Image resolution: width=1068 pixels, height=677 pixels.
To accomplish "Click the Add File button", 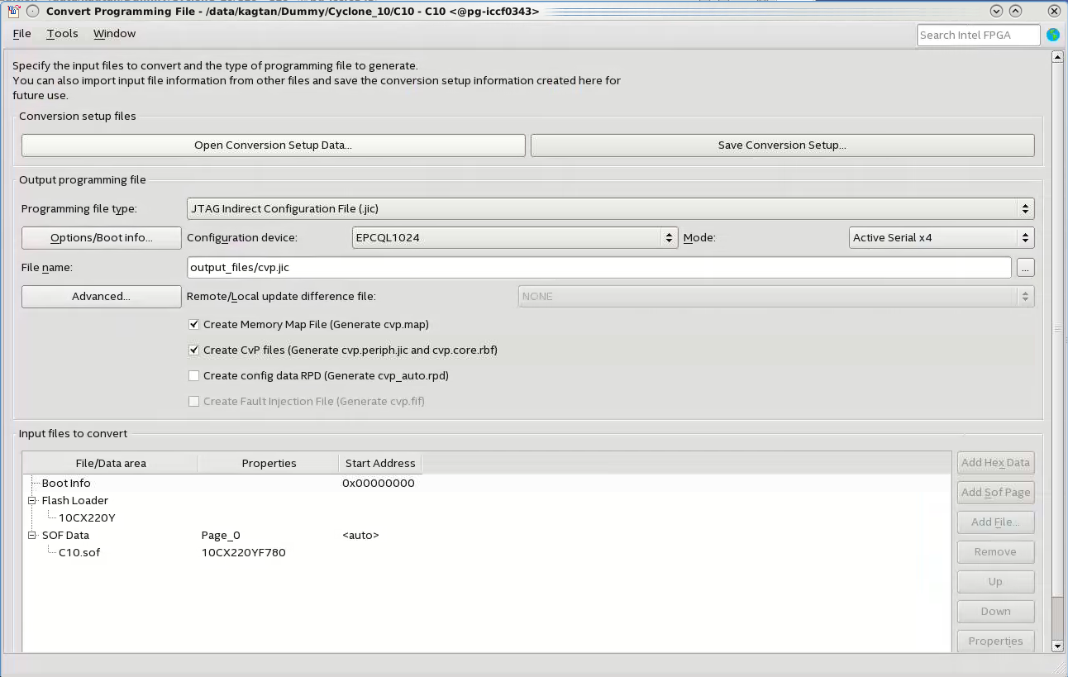I will (x=996, y=522).
